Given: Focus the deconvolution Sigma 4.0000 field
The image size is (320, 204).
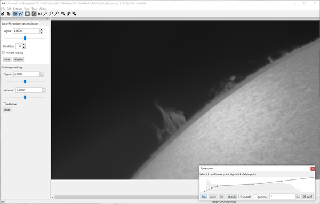Looking at the screenshot, I should point(26,31).
